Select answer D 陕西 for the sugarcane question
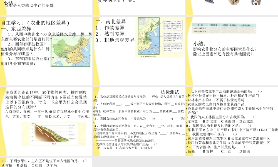The image size is (278, 167). click(245, 151)
